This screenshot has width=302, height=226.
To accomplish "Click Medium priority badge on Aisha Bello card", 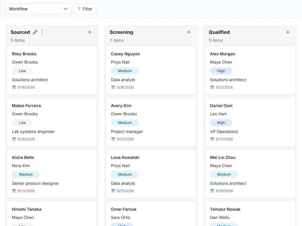I will pos(26,174).
